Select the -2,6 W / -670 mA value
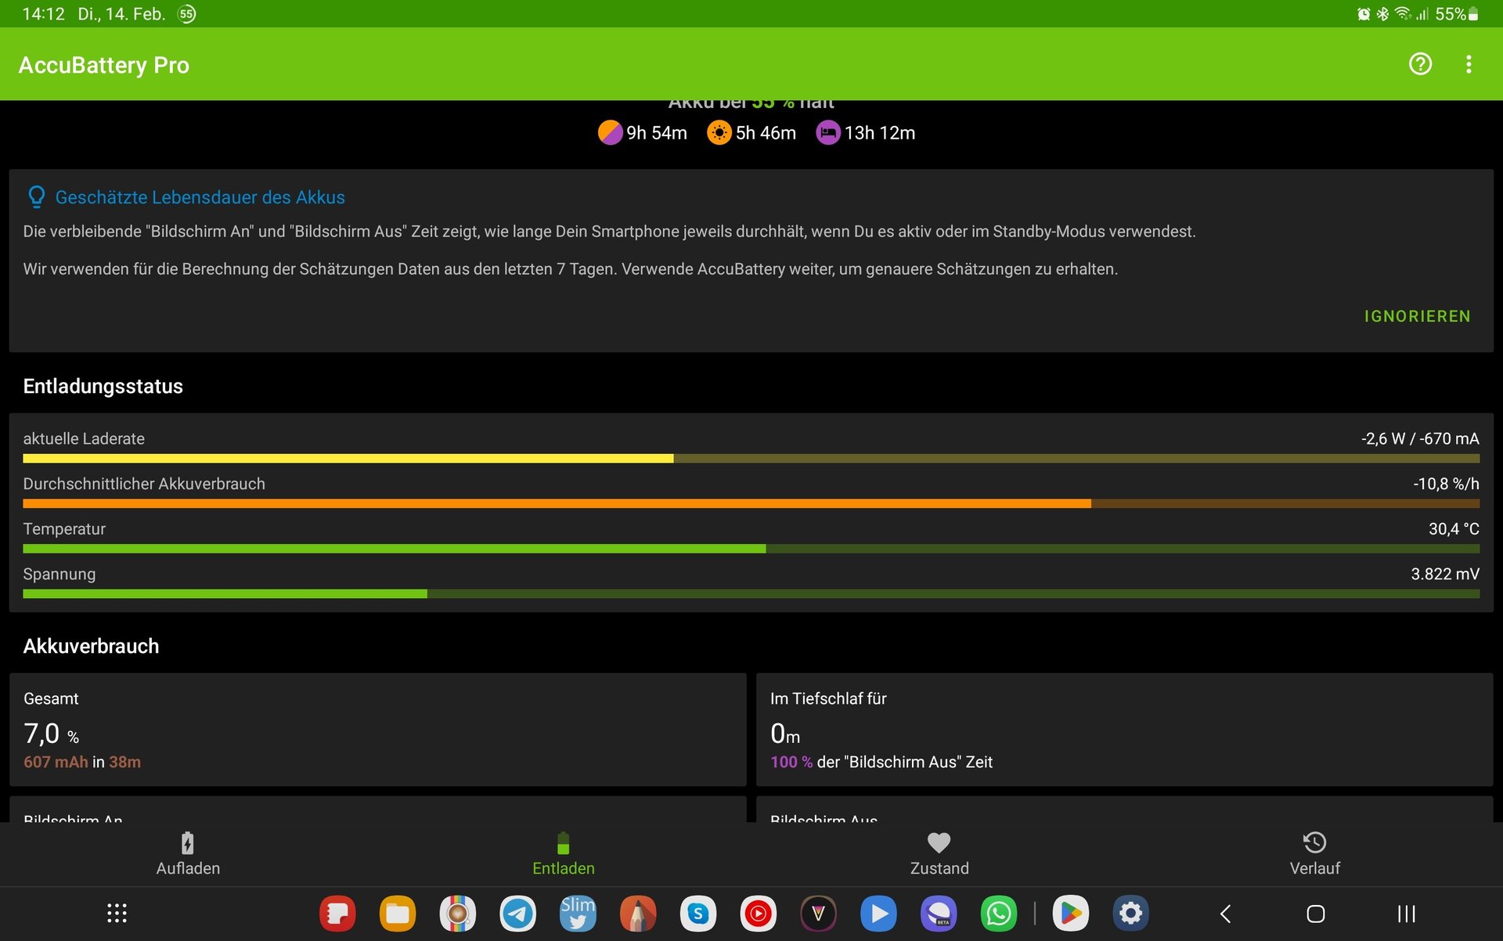The width and height of the screenshot is (1503, 941). tap(1420, 438)
